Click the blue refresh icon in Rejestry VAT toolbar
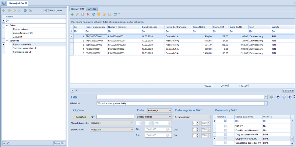 pyautogui.click(x=93, y=14)
